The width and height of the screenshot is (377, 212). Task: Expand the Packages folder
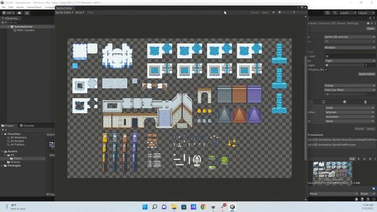[x=2, y=165]
